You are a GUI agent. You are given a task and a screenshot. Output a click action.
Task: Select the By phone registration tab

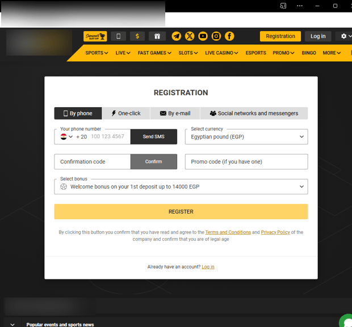[78, 113]
